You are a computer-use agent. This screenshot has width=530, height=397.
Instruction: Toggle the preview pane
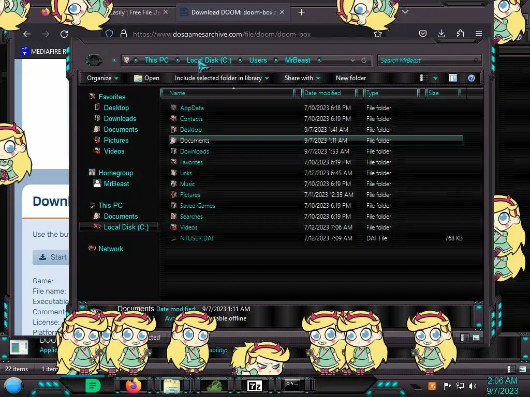pyautogui.click(x=453, y=78)
